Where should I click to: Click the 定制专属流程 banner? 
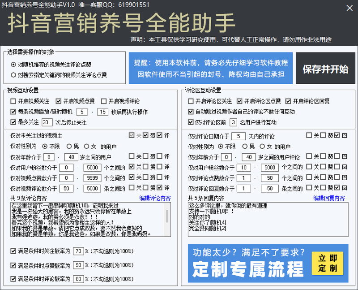[268, 263]
